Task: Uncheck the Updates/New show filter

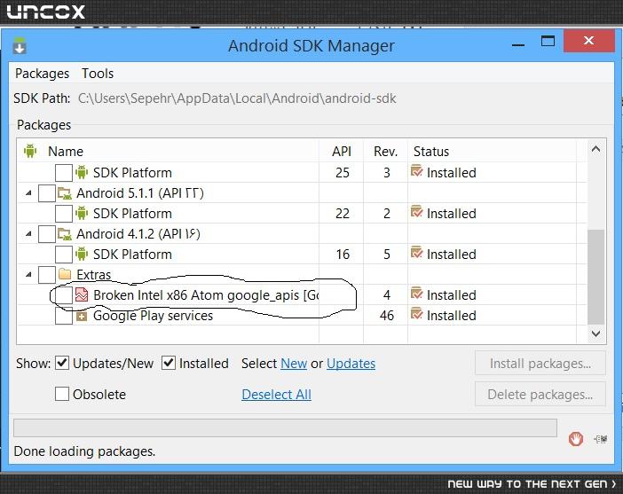Action: (62, 363)
